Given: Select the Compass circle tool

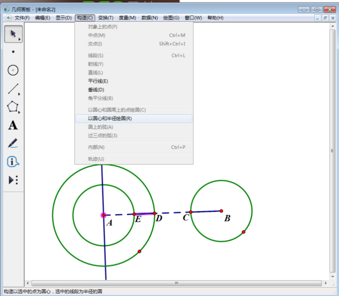Looking at the screenshot, I should 13,70.
